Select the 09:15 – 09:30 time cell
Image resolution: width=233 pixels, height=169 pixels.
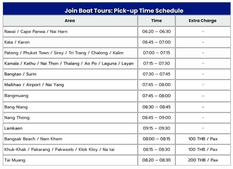point(156,128)
